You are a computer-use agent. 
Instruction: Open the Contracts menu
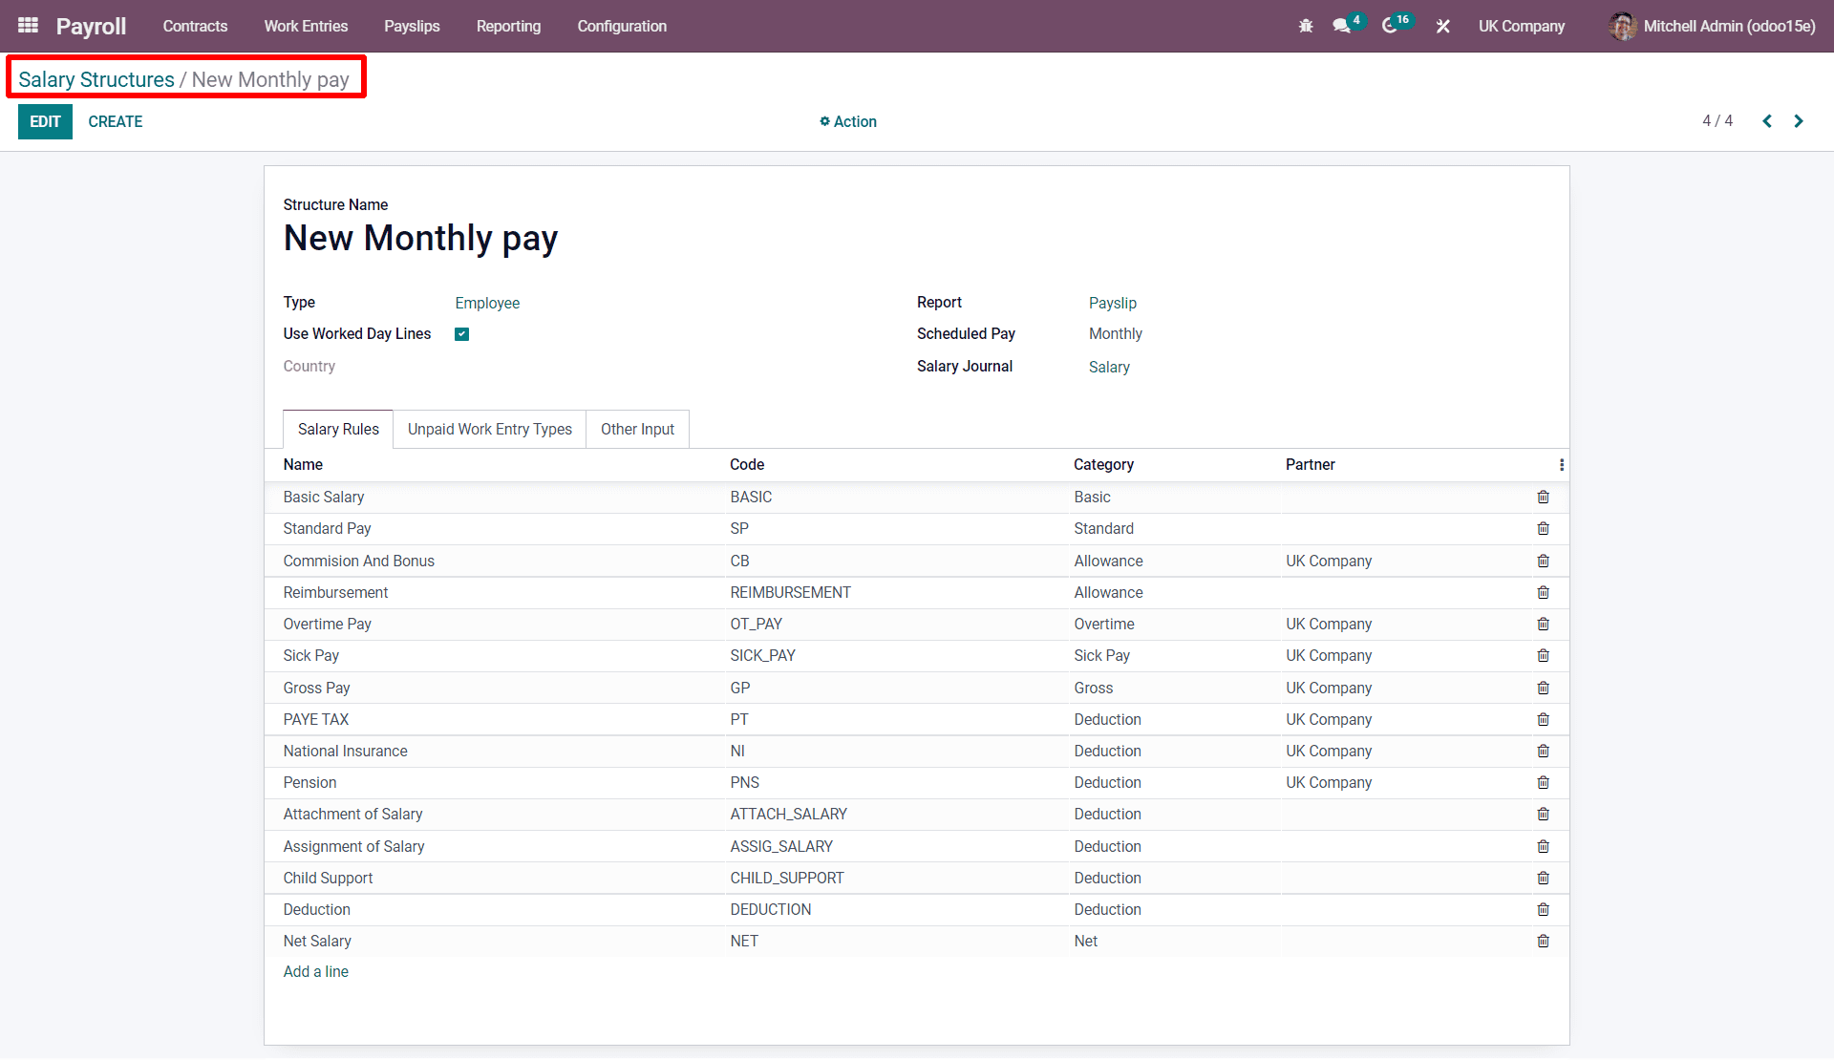click(x=197, y=24)
